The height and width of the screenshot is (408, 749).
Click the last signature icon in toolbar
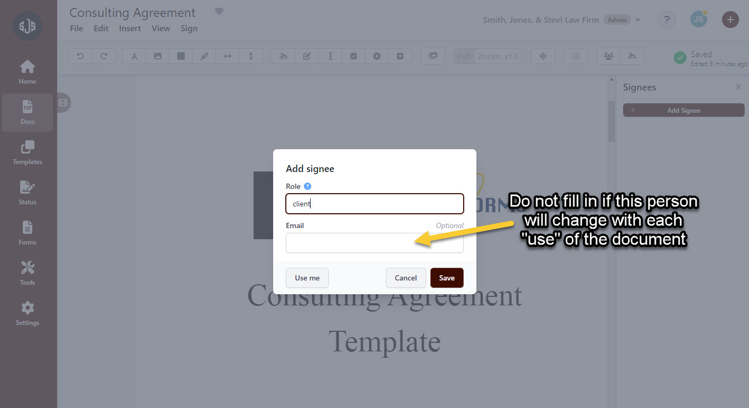[x=632, y=56]
